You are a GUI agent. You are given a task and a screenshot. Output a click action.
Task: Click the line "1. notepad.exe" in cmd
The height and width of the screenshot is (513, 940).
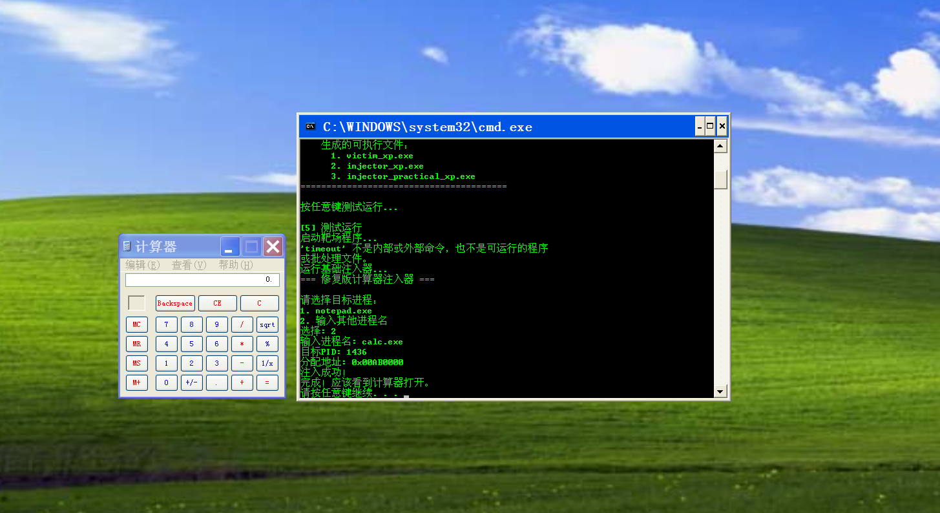point(336,311)
